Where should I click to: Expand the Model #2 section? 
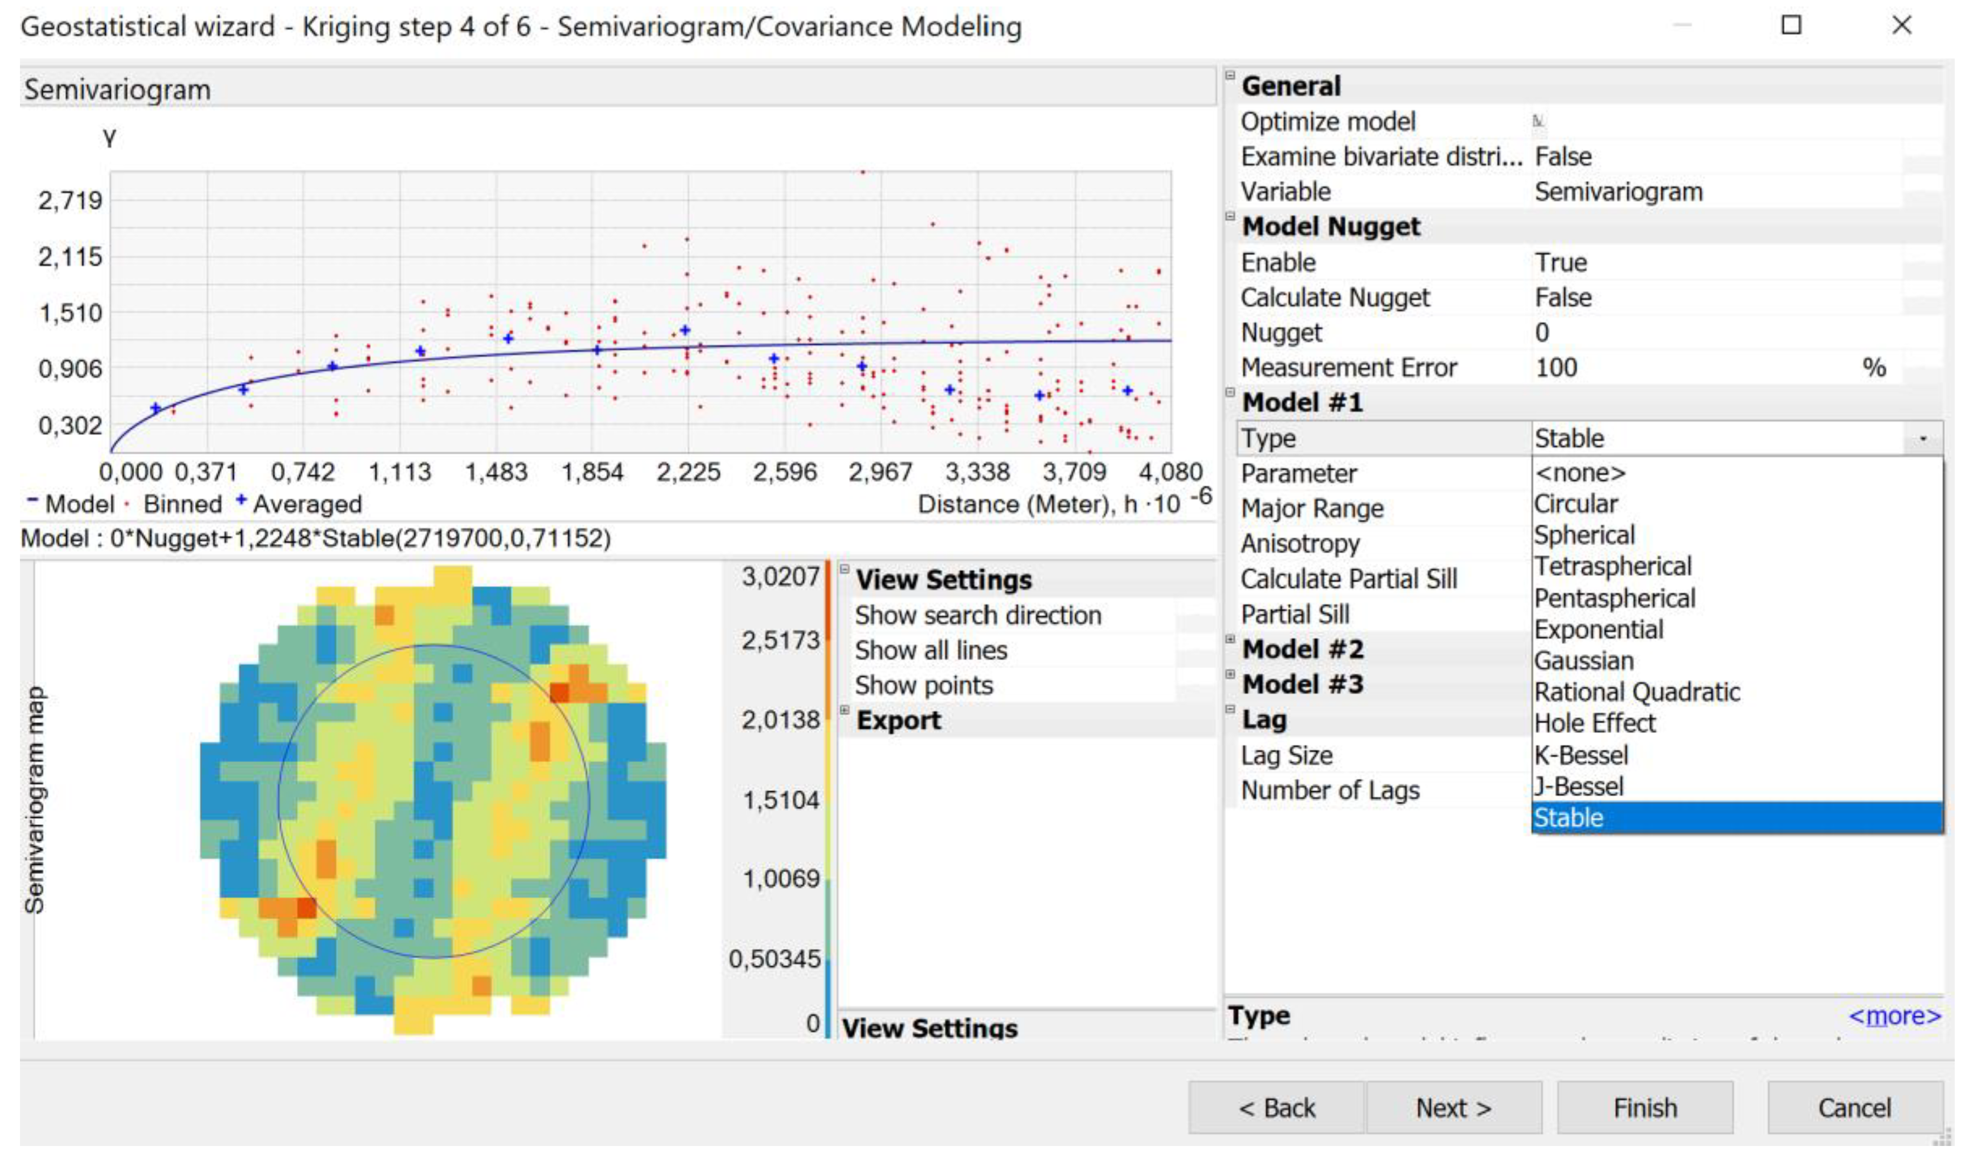pyautogui.click(x=1230, y=640)
